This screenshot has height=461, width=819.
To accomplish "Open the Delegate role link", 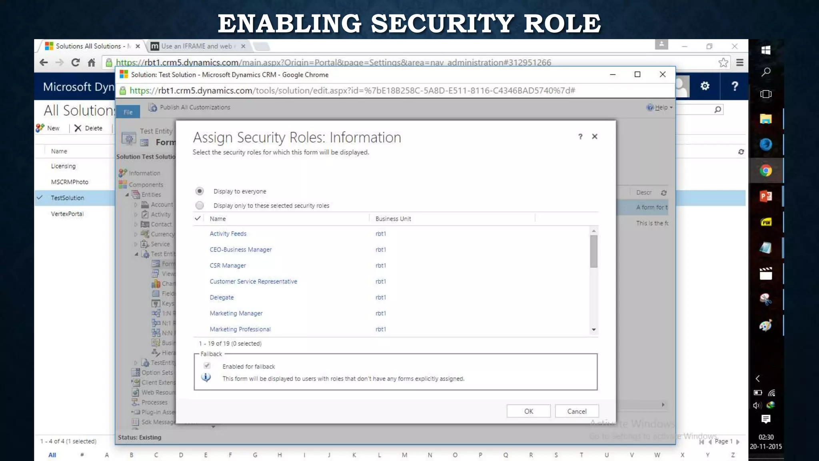I will [x=222, y=298].
